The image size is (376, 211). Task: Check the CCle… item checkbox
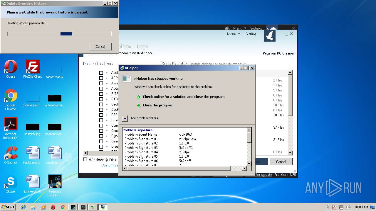coord(101,120)
